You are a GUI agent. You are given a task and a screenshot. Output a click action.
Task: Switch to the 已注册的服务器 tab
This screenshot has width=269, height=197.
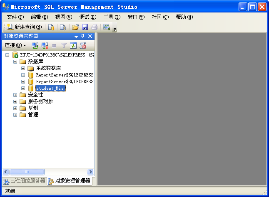click(24, 181)
